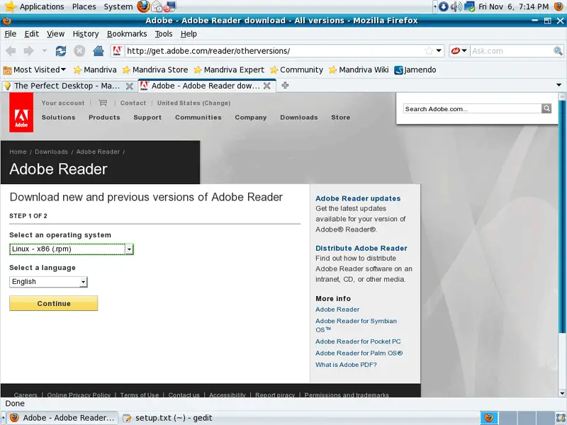Screen dimensions: 567x425
Task: Expand the operating system dropdown
Action: tap(129, 249)
